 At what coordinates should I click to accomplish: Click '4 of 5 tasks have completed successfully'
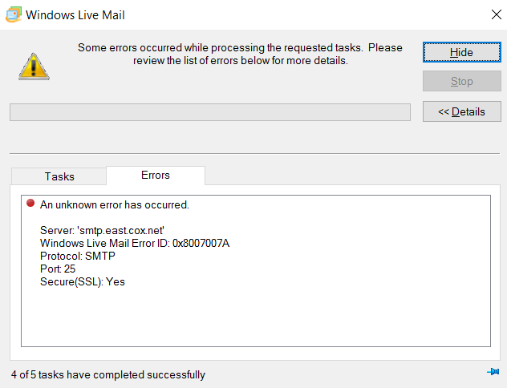108,374
